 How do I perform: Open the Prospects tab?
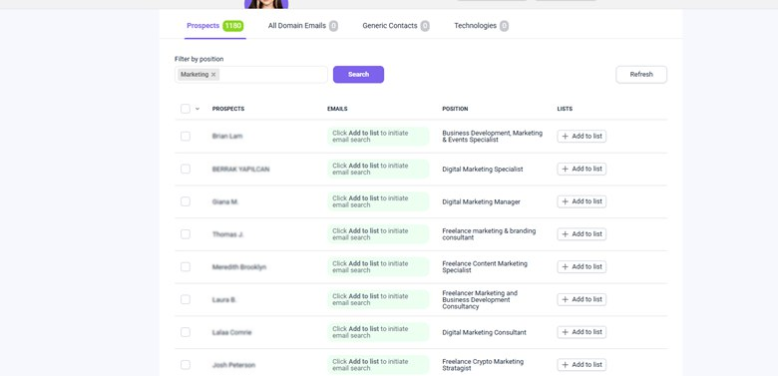tap(214, 26)
